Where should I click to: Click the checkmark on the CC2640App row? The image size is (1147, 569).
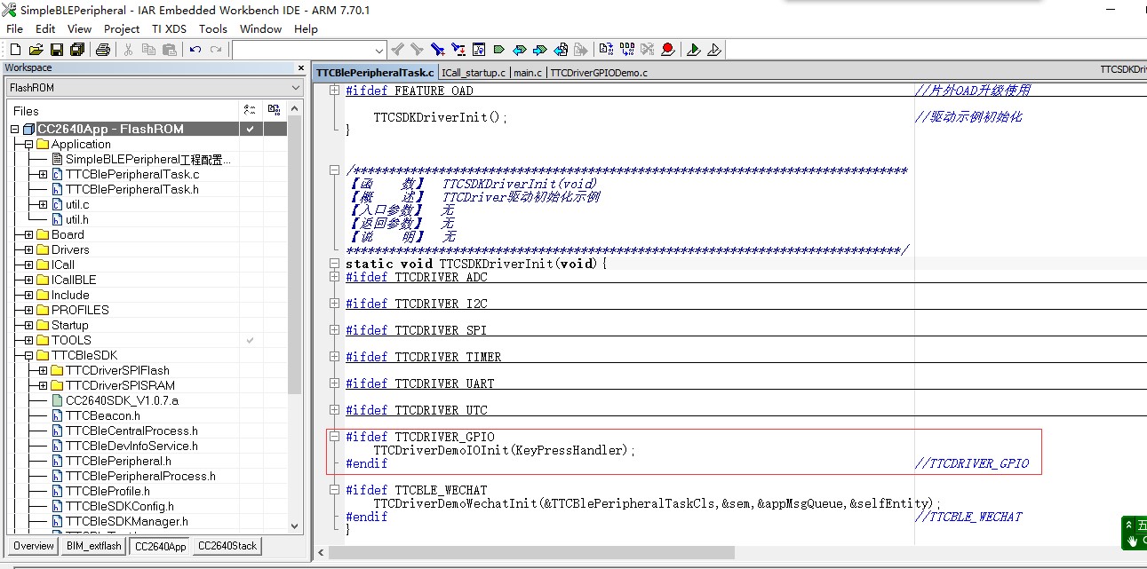(x=251, y=129)
